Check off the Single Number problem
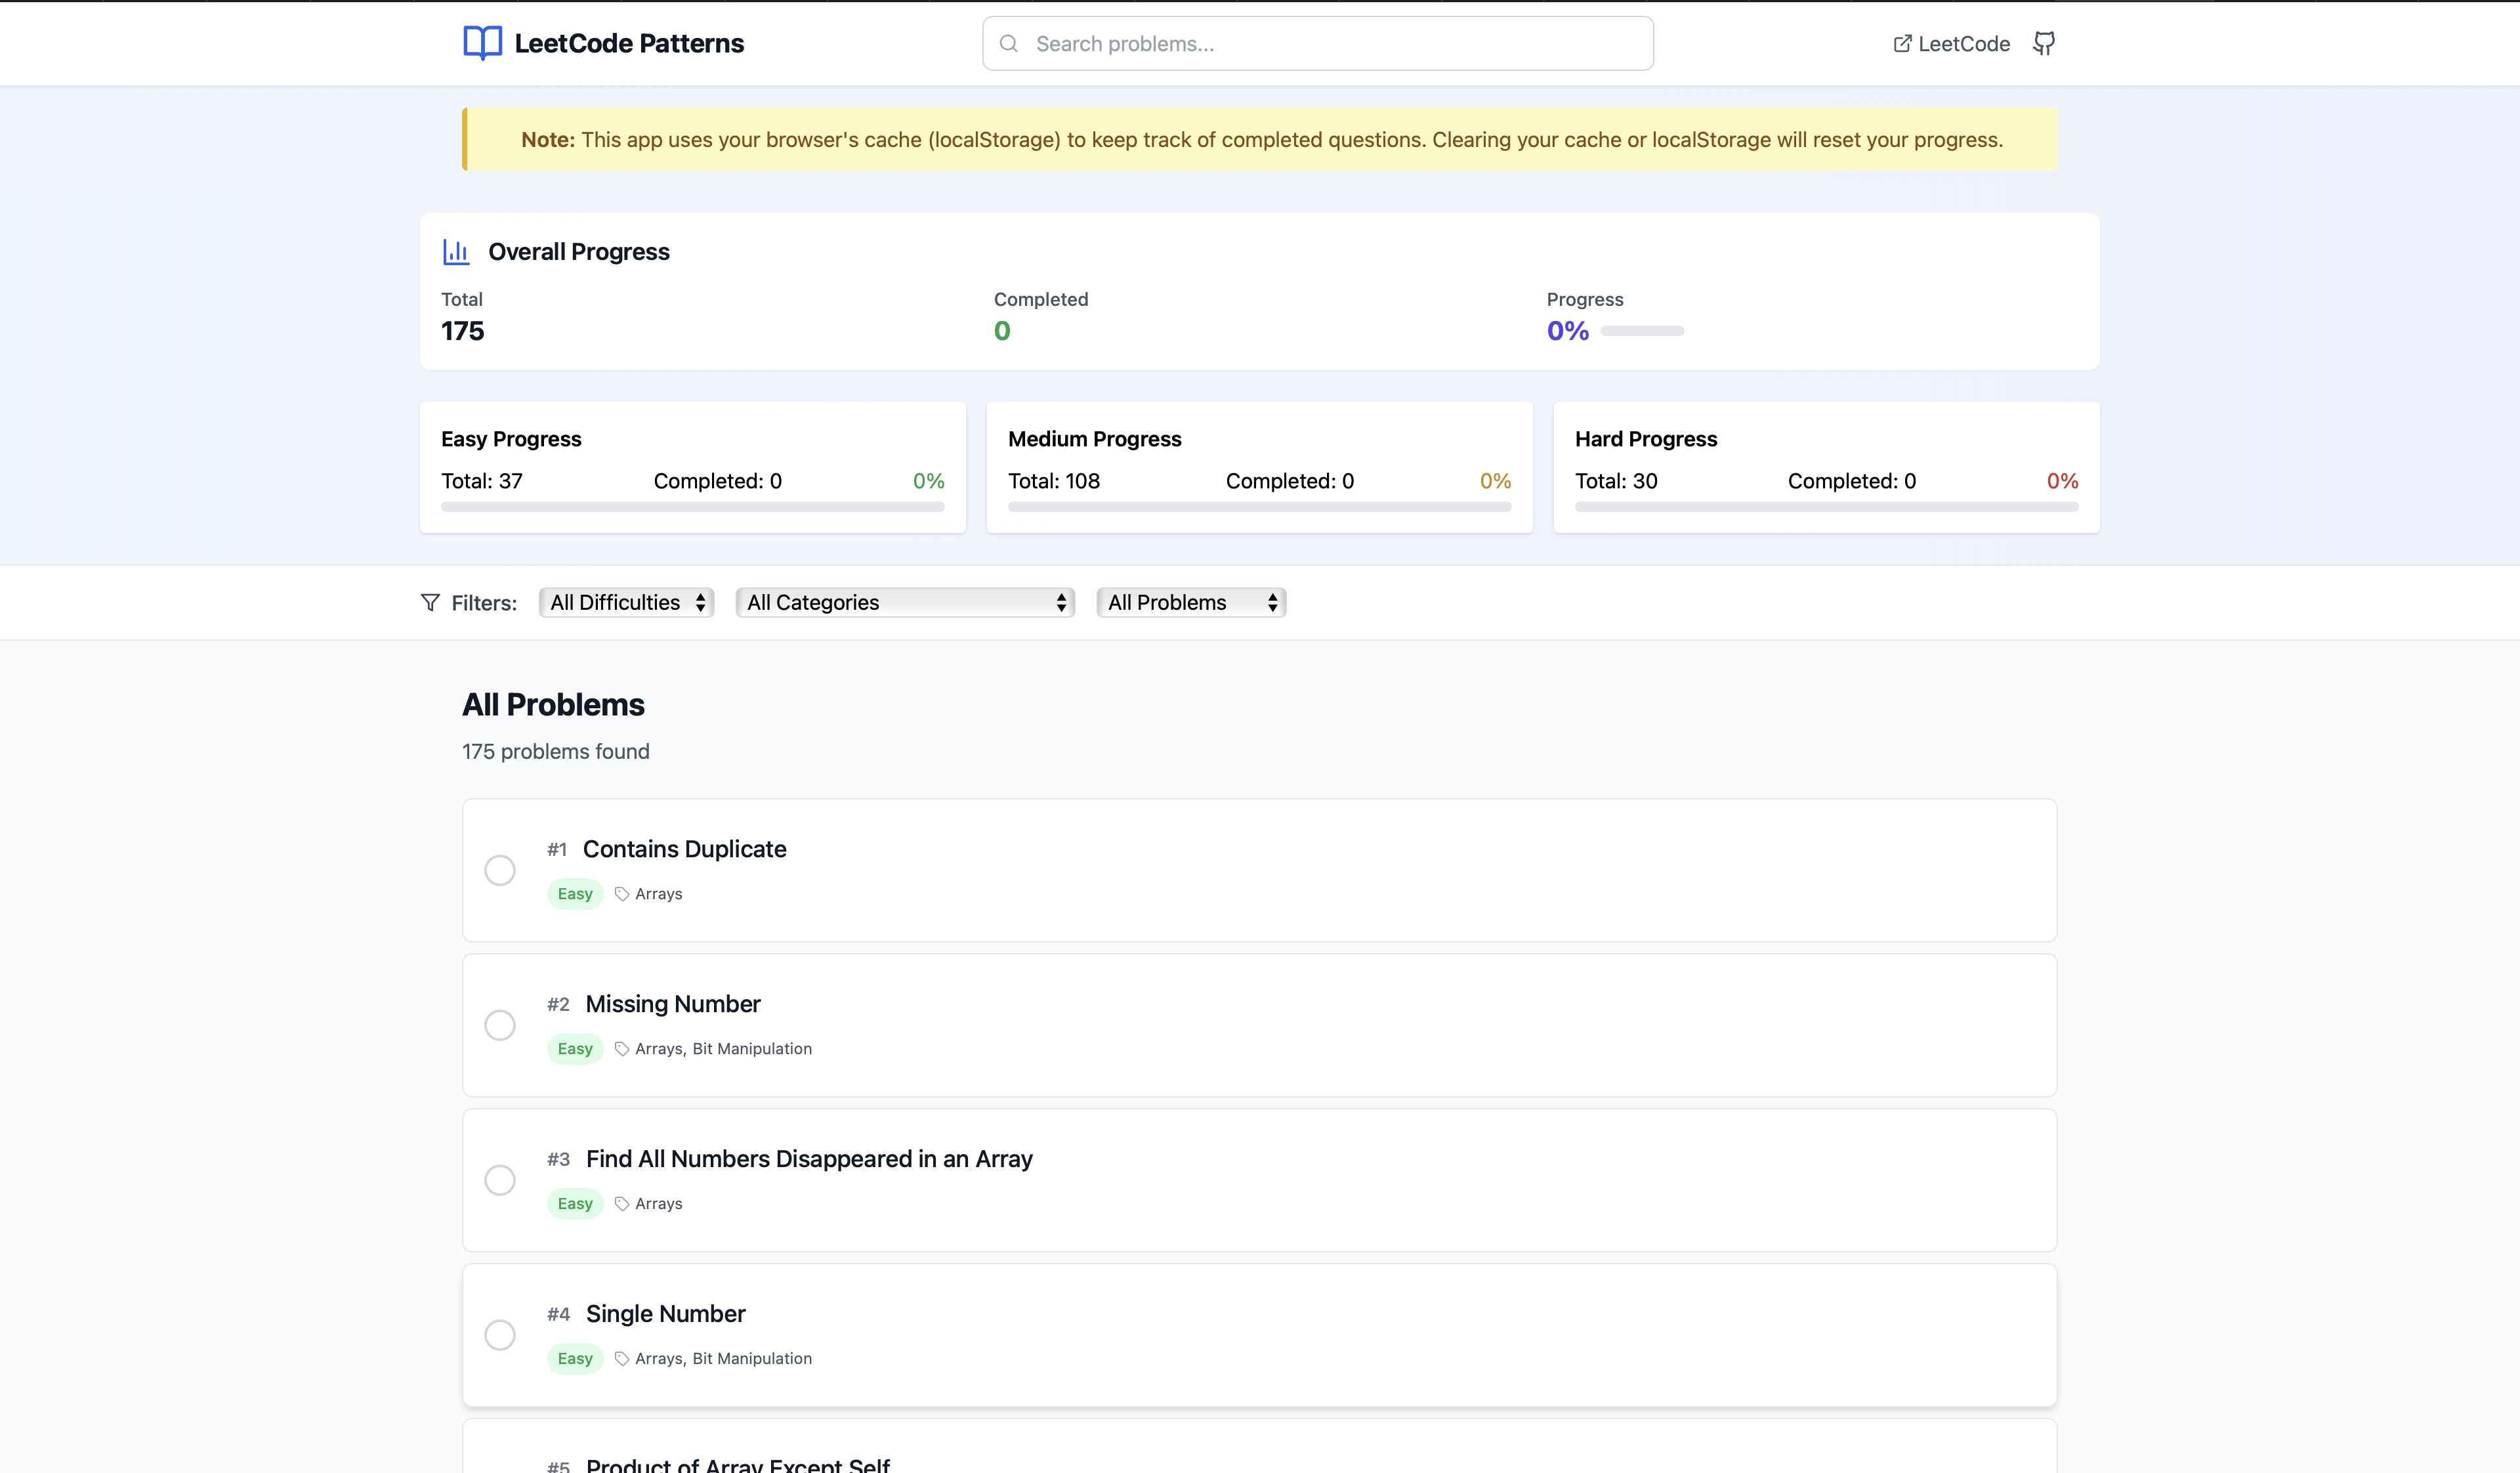2520x1473 pixels. coord(500,1335)
